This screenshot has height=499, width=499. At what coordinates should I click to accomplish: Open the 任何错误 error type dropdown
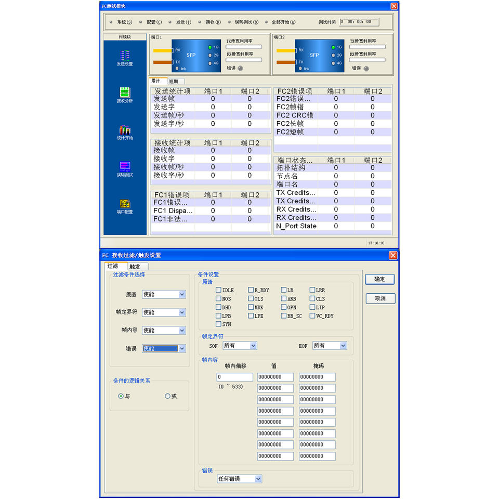click(x=239, y=479)
